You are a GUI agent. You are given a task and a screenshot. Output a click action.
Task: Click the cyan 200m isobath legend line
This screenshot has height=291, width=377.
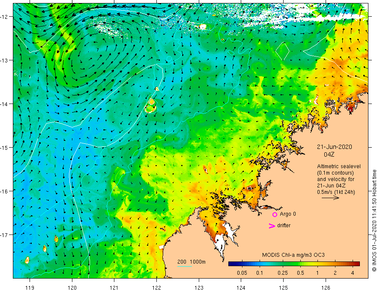[184, 267]
